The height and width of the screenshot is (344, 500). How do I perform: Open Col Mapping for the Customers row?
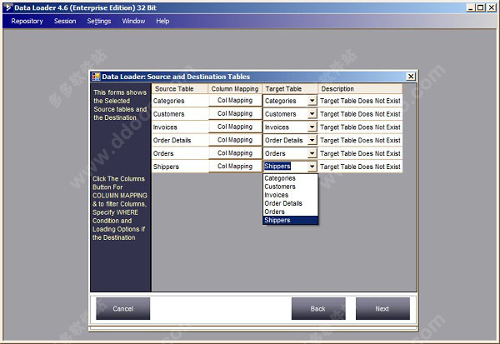235,113
